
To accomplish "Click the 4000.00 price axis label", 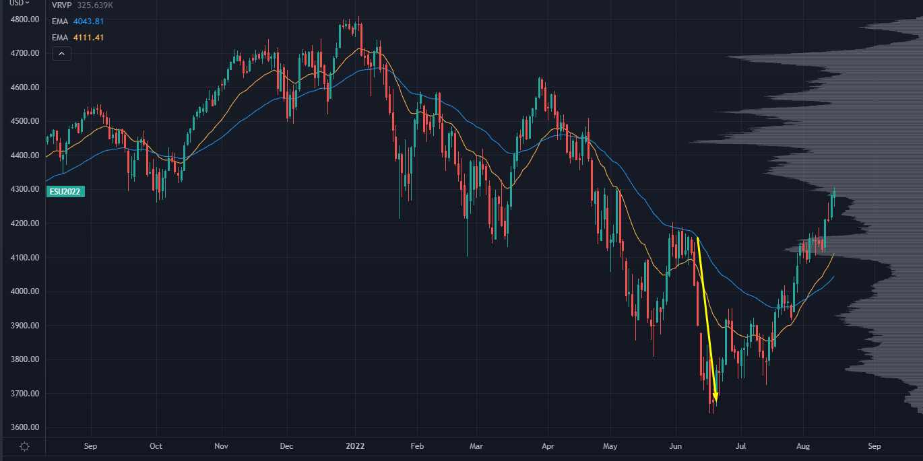I will click(x=25, y=291).
